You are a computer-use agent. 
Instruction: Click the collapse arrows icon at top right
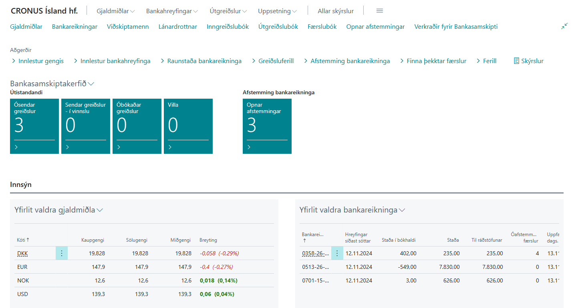click(564, 26)
